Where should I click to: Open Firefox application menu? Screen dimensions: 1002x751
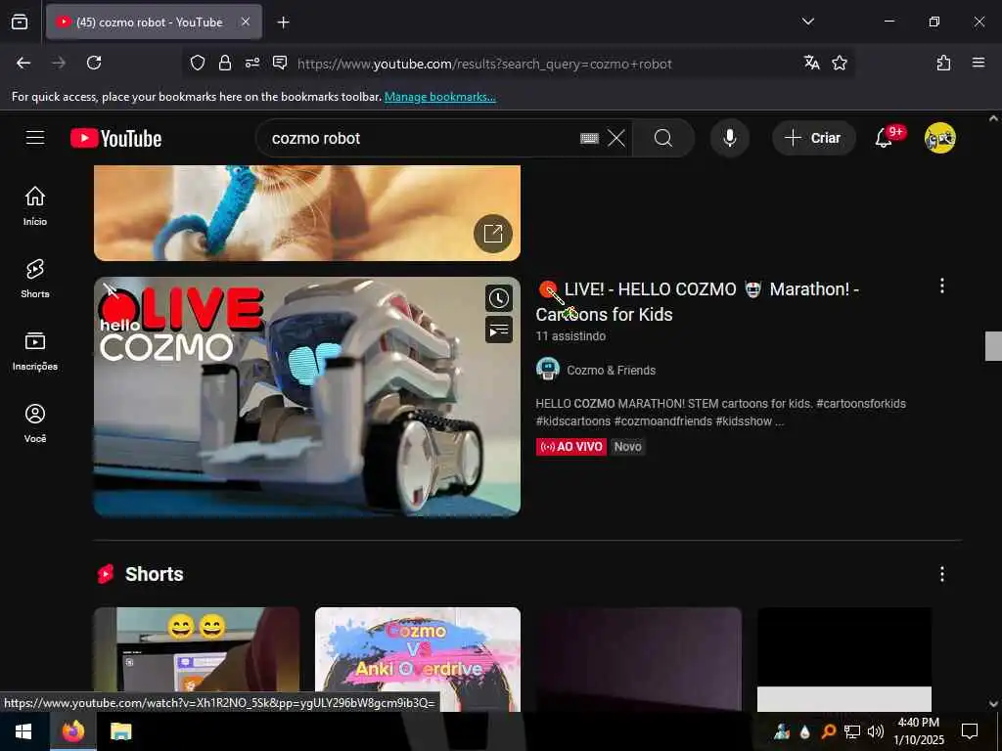click(x=978, y=63)
